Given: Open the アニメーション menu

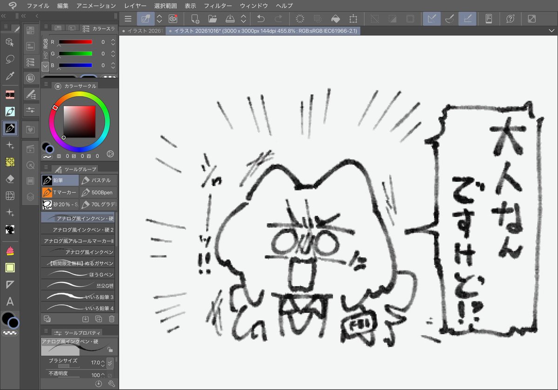Looking at the screenshot, I should coord(96,6).
